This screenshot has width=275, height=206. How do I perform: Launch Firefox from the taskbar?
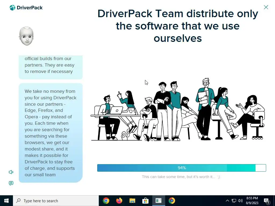[x=119, y=201]
